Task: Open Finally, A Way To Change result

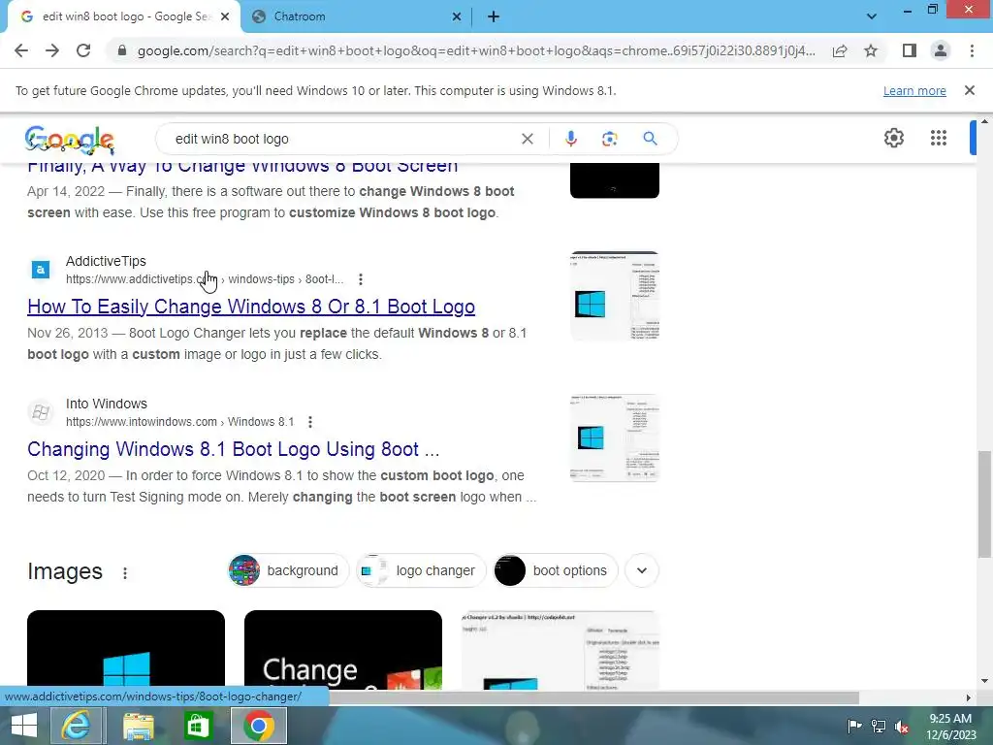Action: 242,169
